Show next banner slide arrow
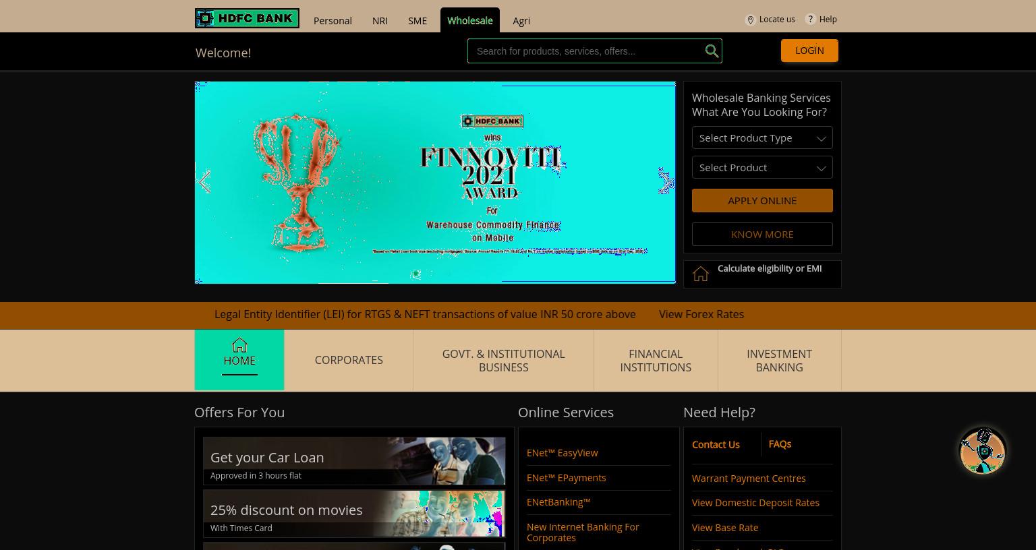Image resolution: width=1036 pixels, height=550 pixels. (666, 182)
